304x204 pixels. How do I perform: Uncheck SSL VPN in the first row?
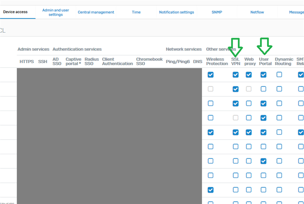[x=236, y=74]
